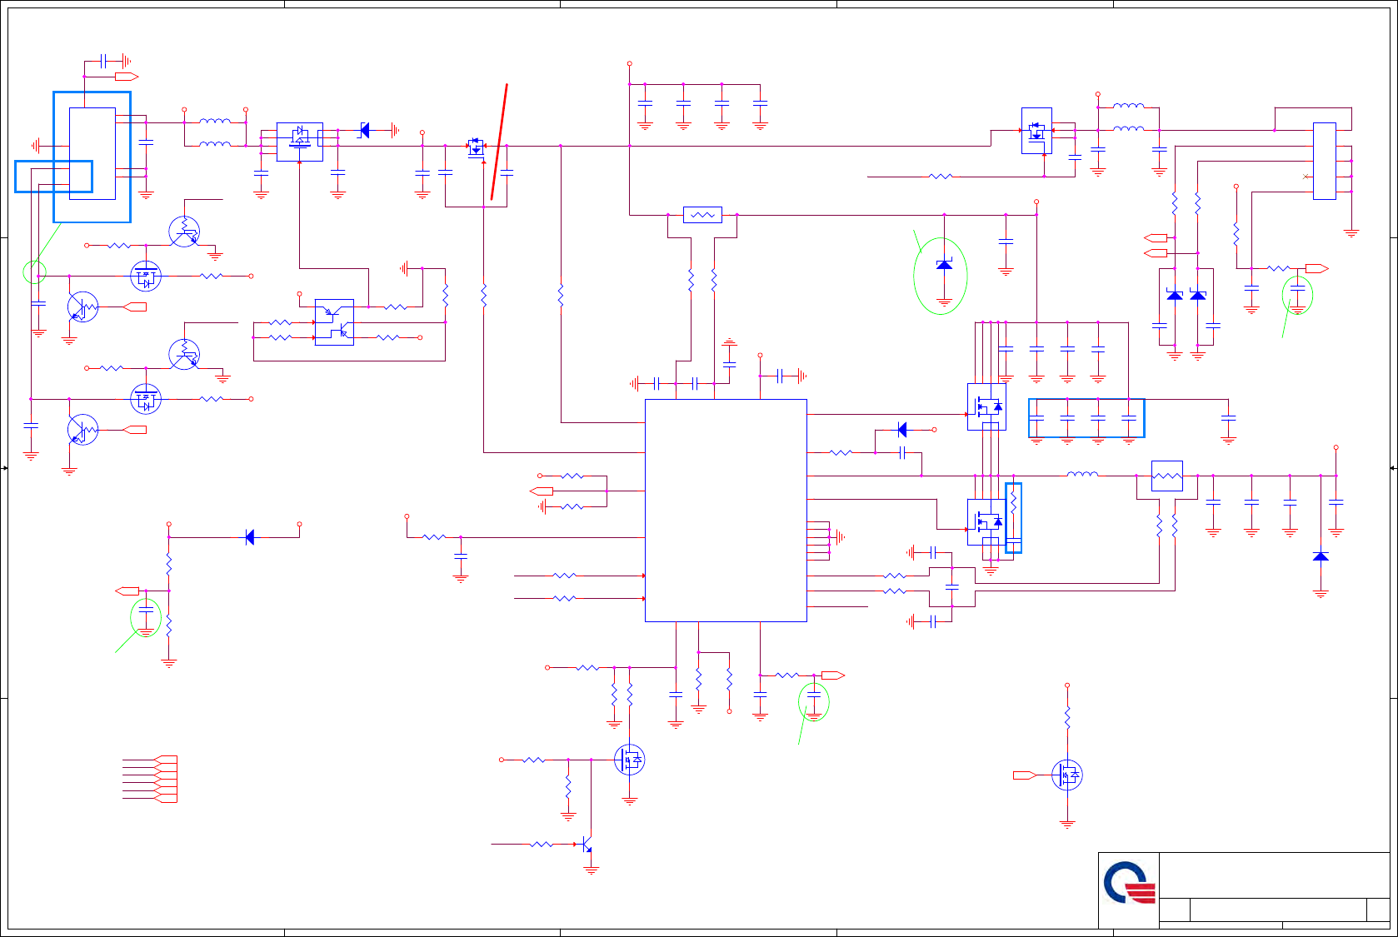This screenshot has height=937, width=1398.
Task: Select the round MOSFET symbol at bottom right
Action: click(x=1067, y=775)
